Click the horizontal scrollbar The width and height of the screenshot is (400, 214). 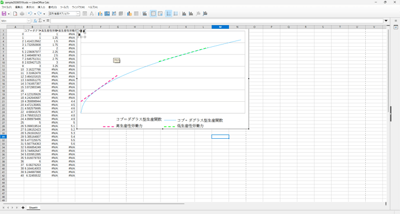pyautogui.click(x=93, y=204)
